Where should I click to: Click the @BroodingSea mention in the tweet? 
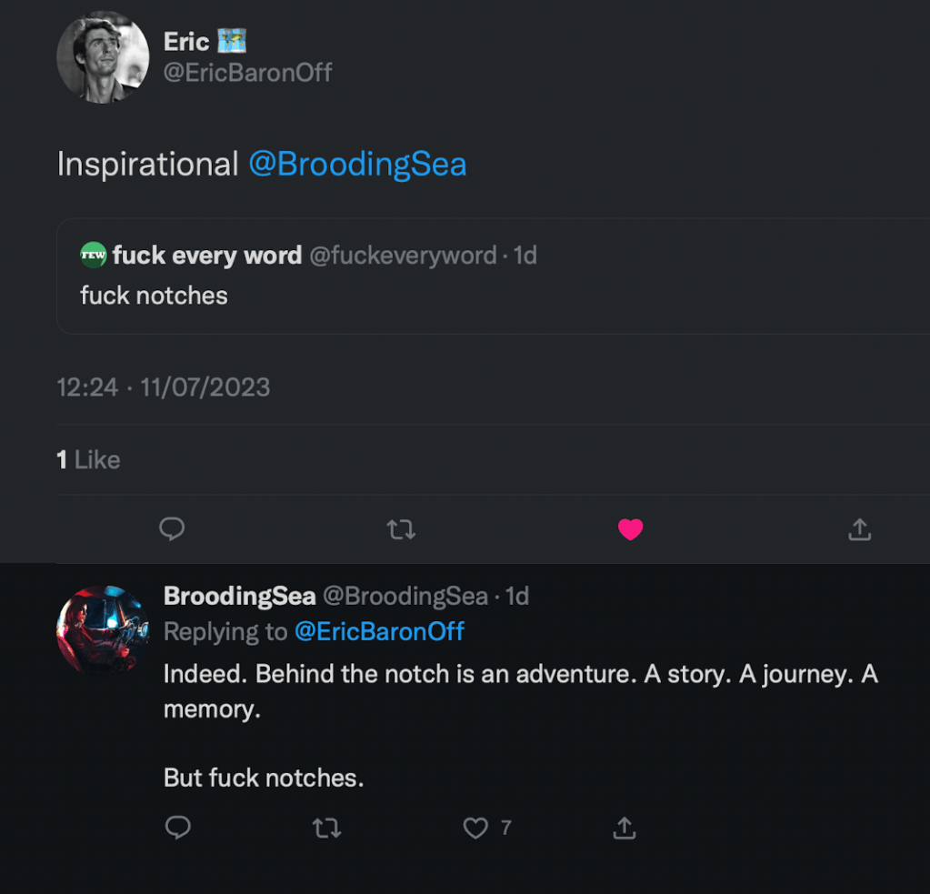[356, 165]
